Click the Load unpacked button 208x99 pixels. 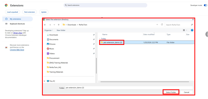13,12
